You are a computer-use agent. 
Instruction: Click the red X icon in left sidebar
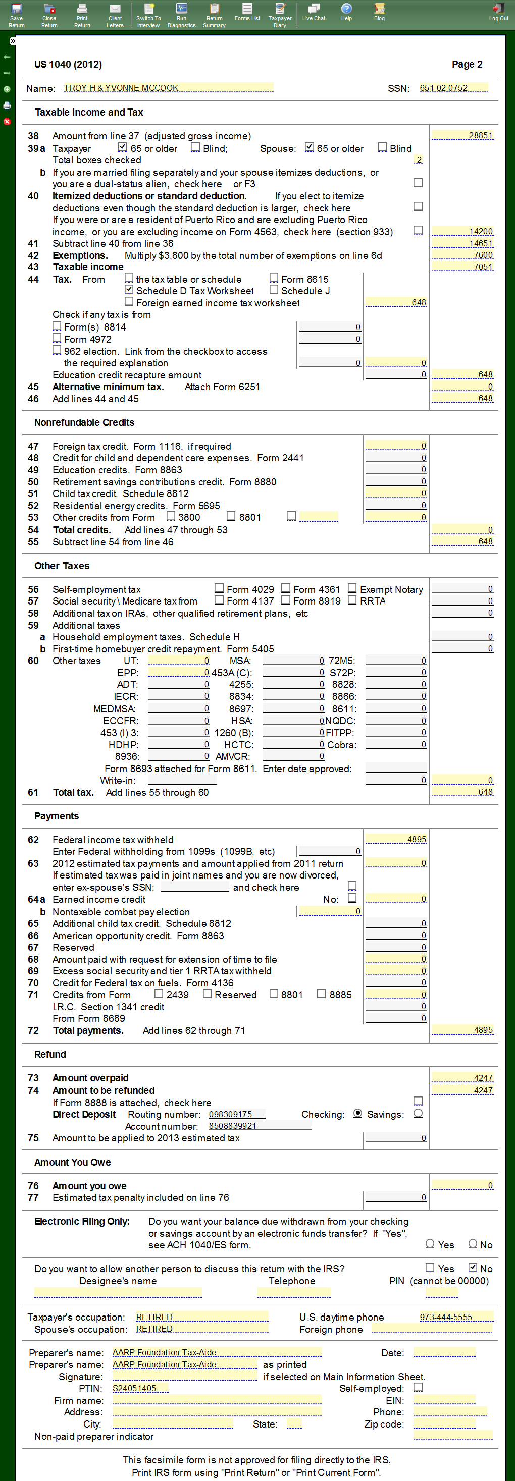click(7, 121)
